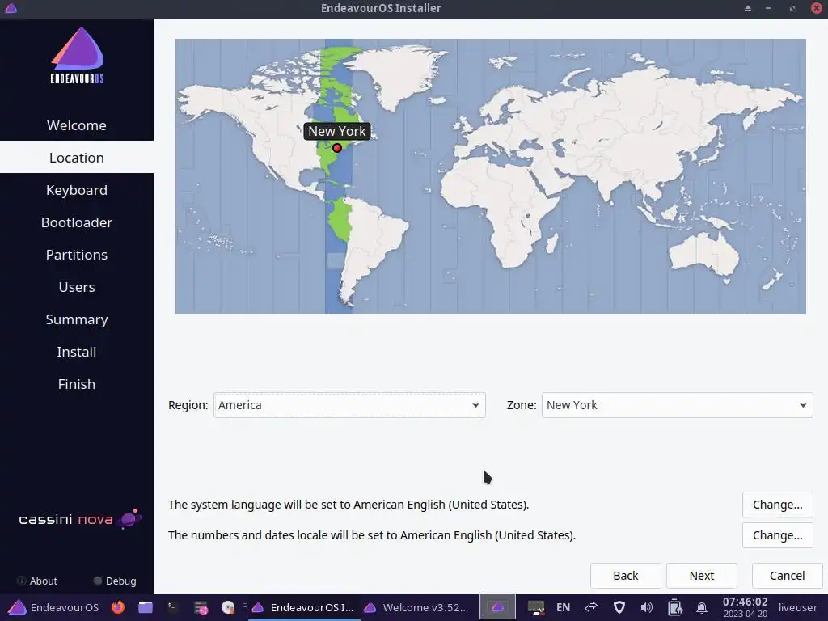
Task: Switch to EndeavourOS Installer taskbar window
Action: [302, 607]
